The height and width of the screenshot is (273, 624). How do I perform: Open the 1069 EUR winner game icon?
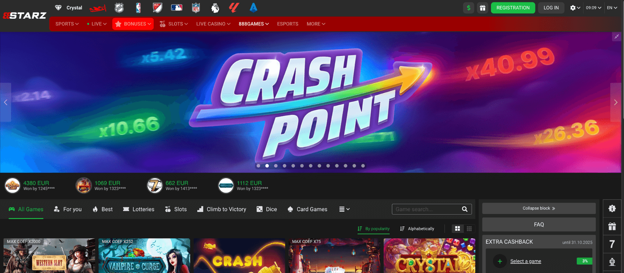click(83, 186)
